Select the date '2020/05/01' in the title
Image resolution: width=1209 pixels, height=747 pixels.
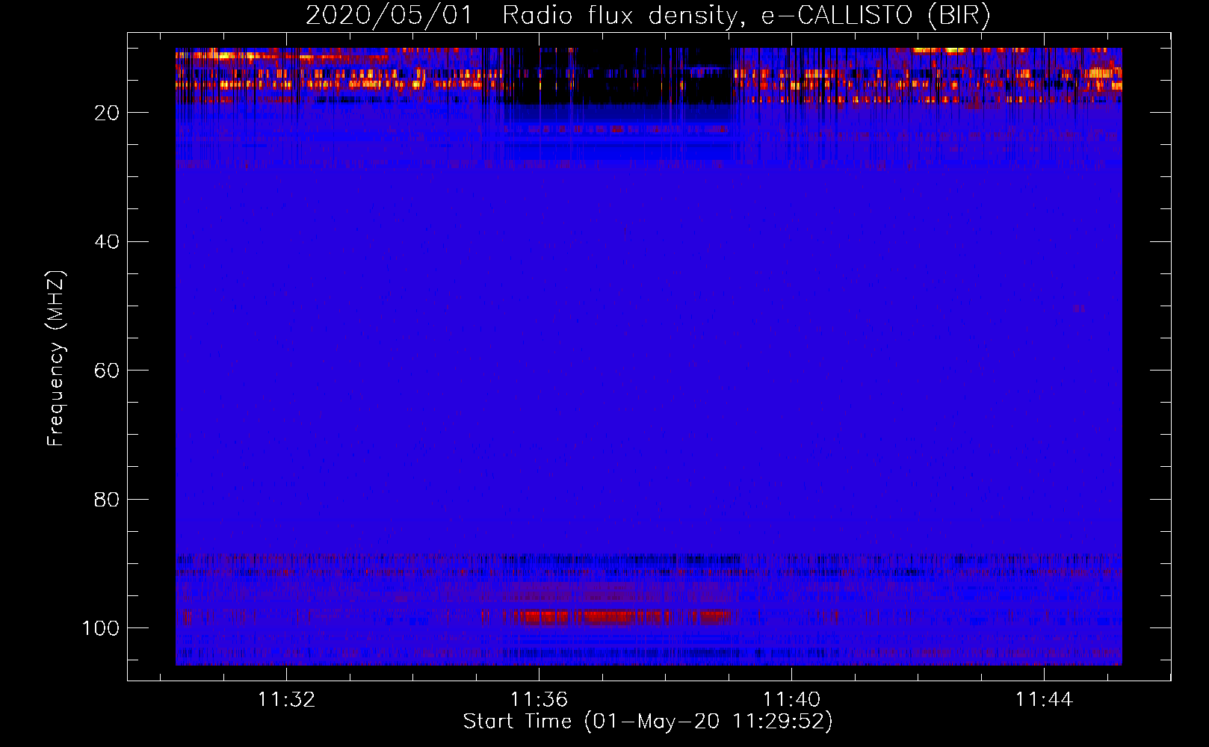coord(389,16)
